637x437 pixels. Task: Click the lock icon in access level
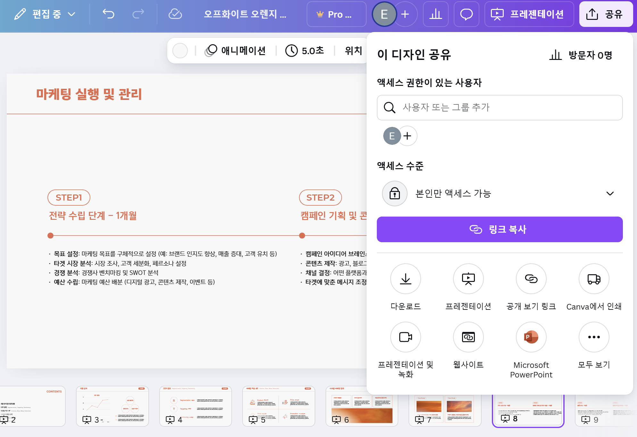pos(395,194)
